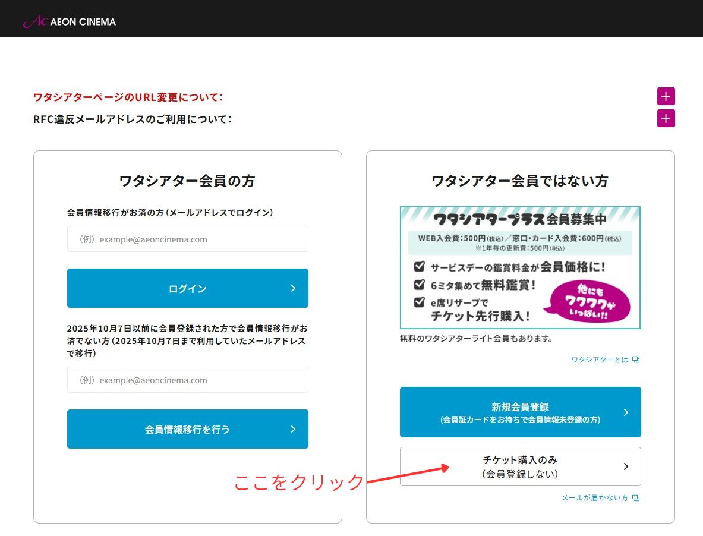Open the メールが届かない方 link
703x536 pixels.
[x=594, y=498]
